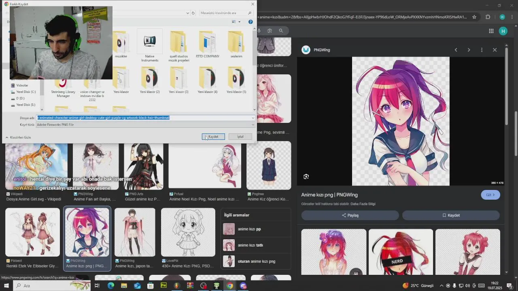518x291 pixels.
Task: Open the Google account avatar
Action: coord(503,31)
